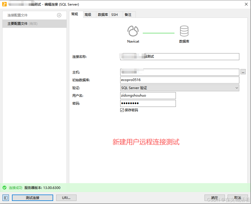Close the edit connection dialog

tap(246, 4)
